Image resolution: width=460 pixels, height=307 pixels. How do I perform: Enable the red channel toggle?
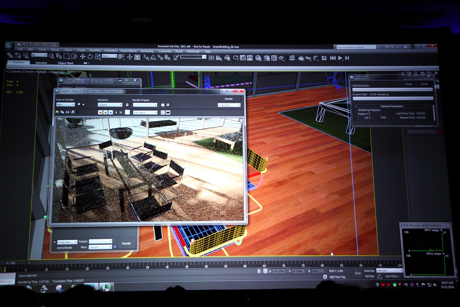pyautogui.click(x=100, y=112)
